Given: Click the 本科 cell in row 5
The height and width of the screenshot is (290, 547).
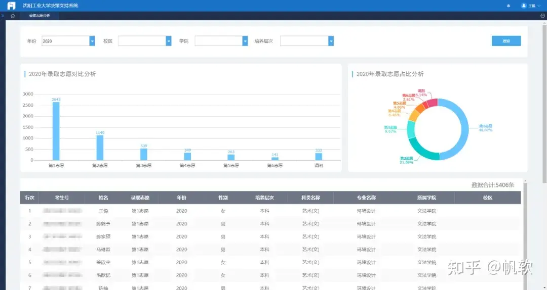Looking at the screenshot, I should pyautogui.click(x=264, y=263).
